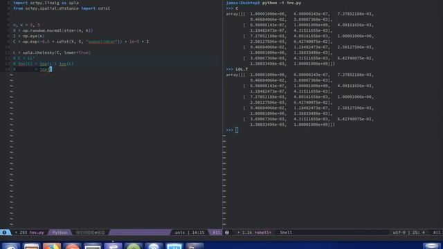
Task: Click the spla.cholesky code line
Action: click(x=52, y=53)
